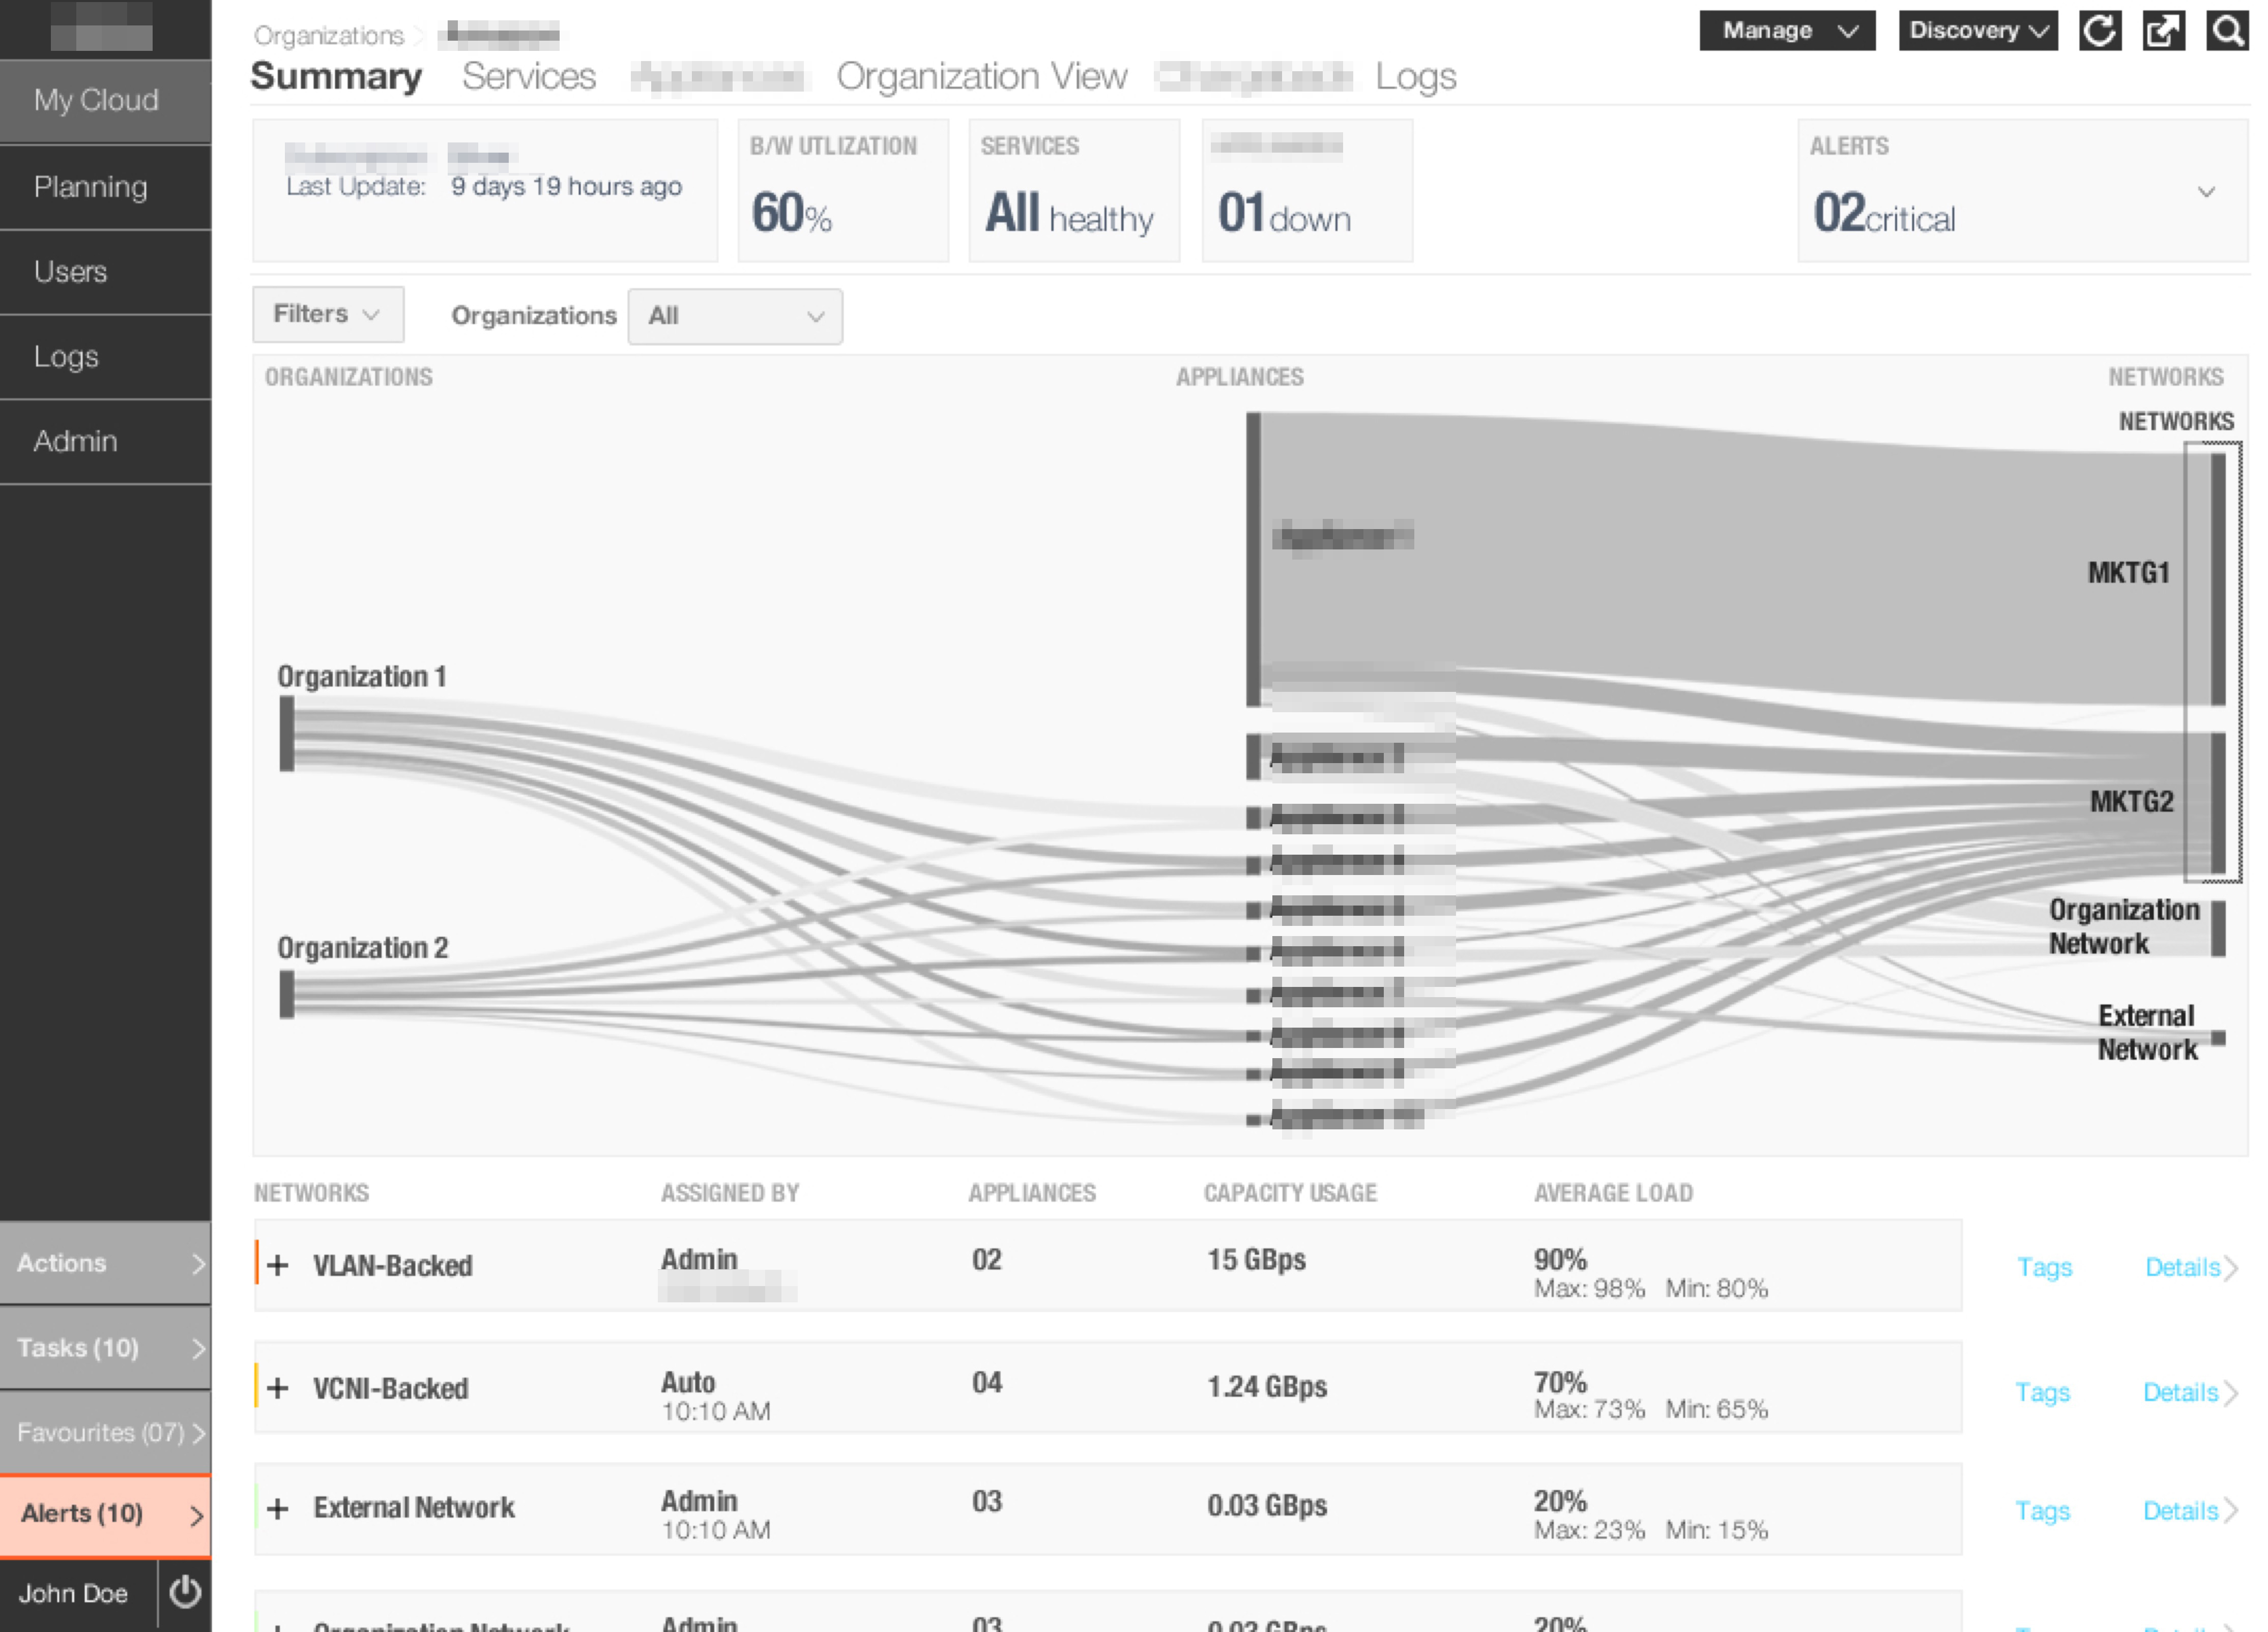Image resolution: width=2268 pixels, height=1632 pixels.
Task: Click Tags for the VLAN-Backed network
Action: coord(2044,1267)
